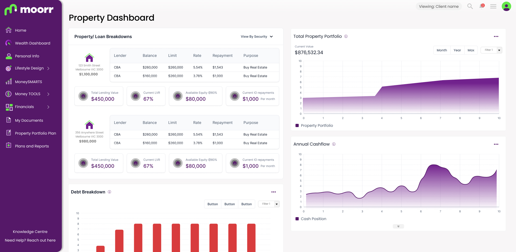
Task: Toggle the Cash Position legend swatch
Action: 297,219
